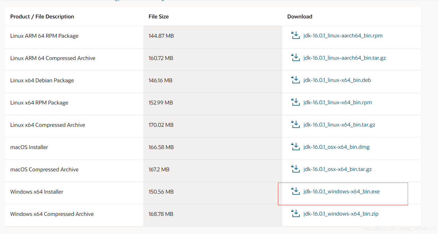Click the 150.56 MB file size
Screen dimensions: 438x234
tap(161, 192)
